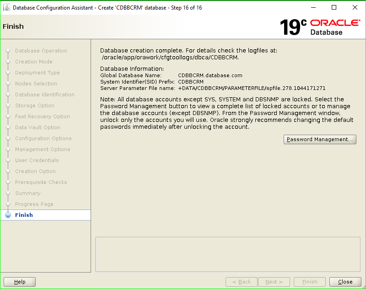Click the disabled Finish button
The width and height of the screenshot is (366, 289).
coord(309,282)
